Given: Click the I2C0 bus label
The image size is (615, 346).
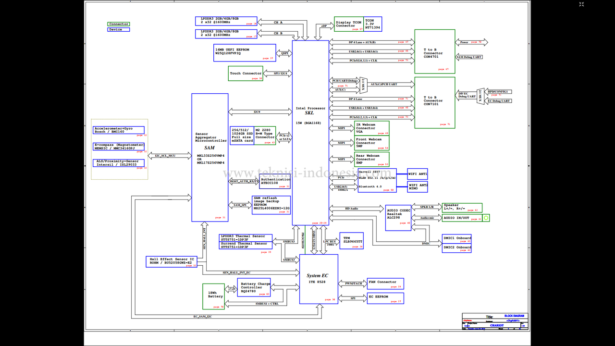Looking at the screenshot, I should click(x=257, y=112).
